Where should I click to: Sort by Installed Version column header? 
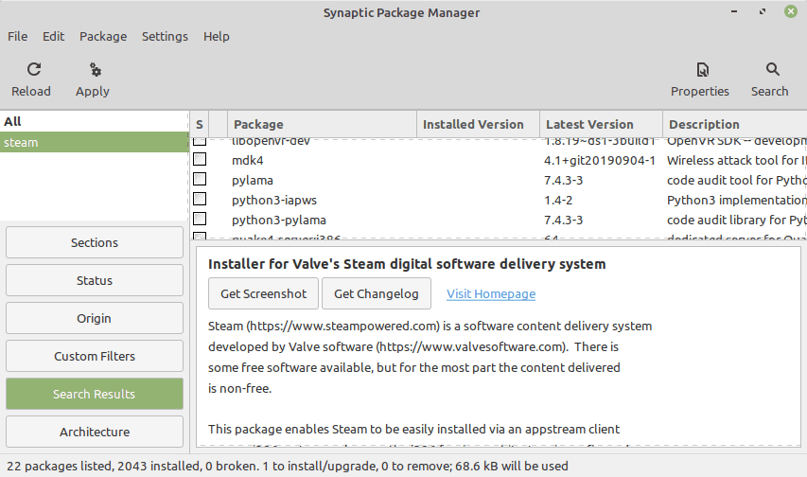pos(478,124)
